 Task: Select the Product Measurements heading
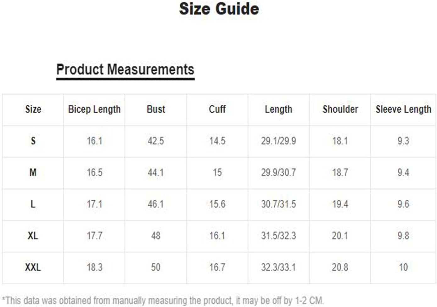[125, 70]
